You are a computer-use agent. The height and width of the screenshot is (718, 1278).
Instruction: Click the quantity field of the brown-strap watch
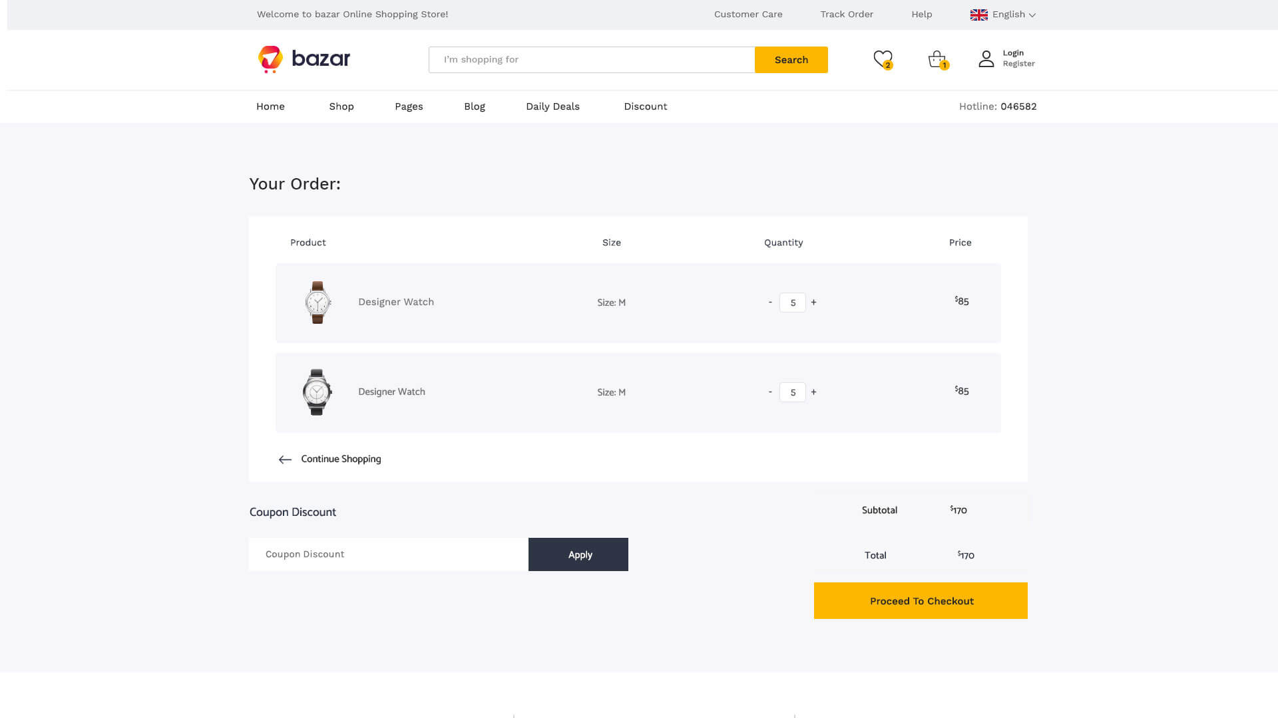793,302
